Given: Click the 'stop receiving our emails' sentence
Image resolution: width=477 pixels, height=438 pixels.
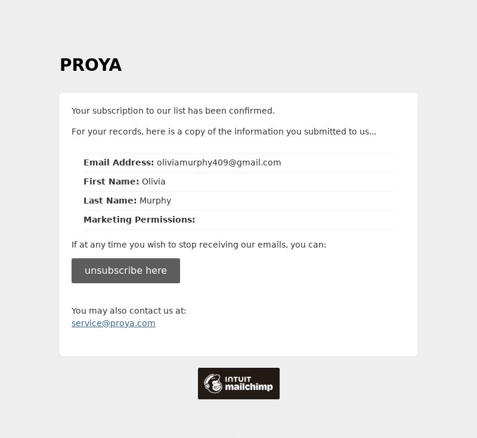Looking at the screenshot, I should click(x=199, y=245).
